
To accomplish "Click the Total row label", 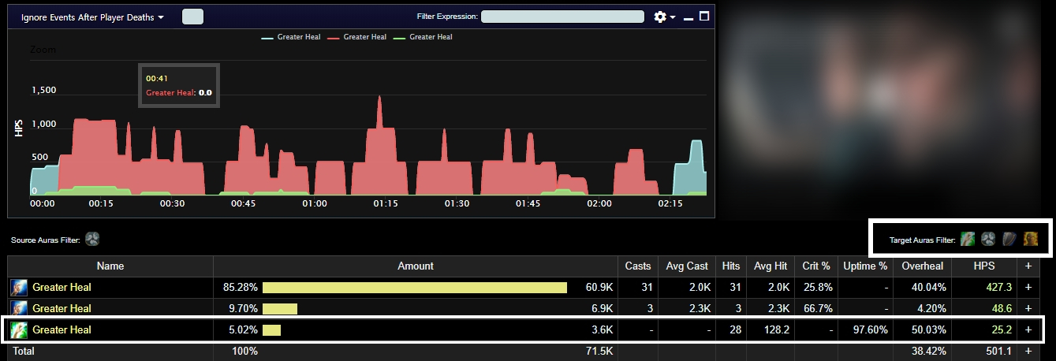I will [x=22, y=350].
